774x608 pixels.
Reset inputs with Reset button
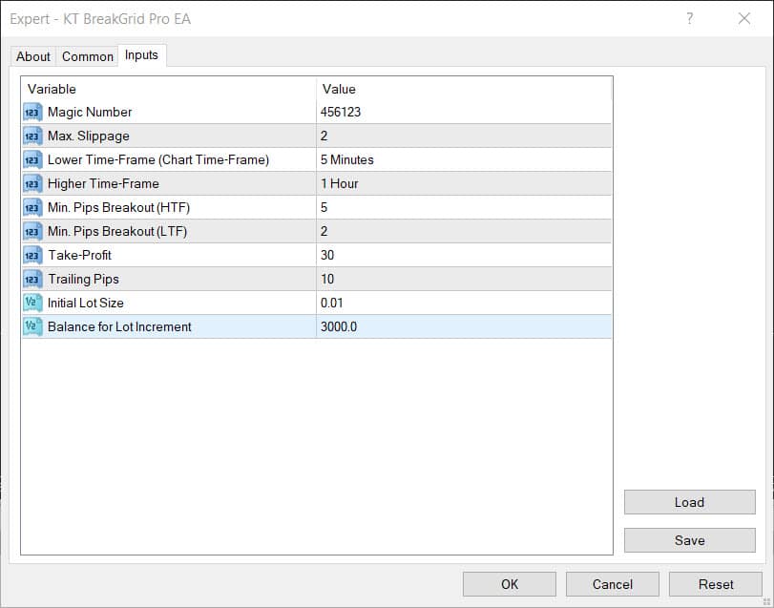[716, 584]
